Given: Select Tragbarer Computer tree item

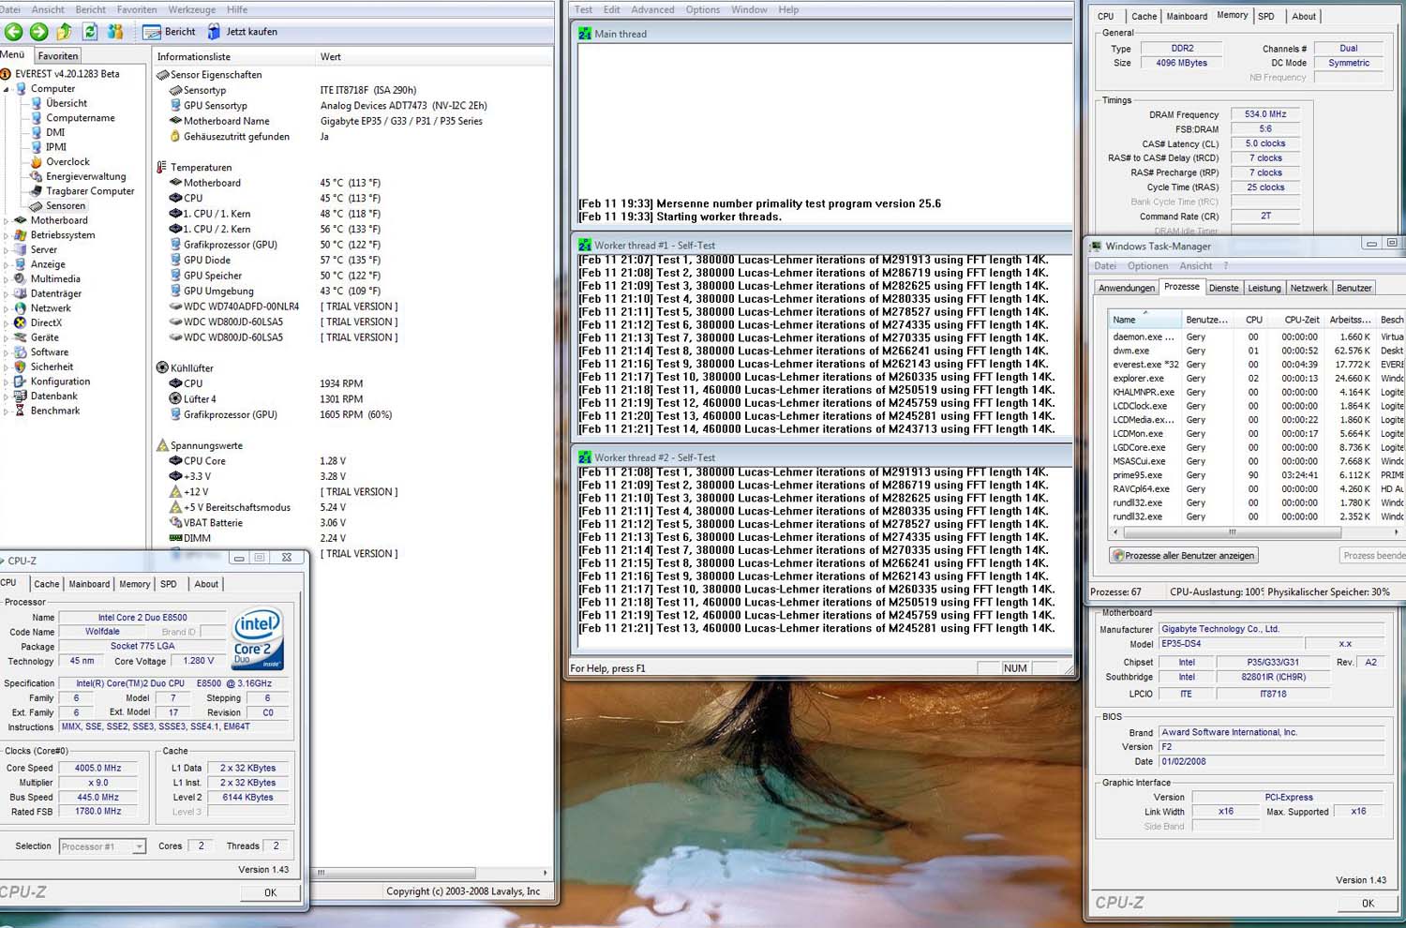Looking at the screenshot, I should pos(90,191).
